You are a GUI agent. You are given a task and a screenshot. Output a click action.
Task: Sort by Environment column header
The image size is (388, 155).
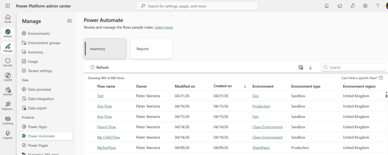[263, 86]
